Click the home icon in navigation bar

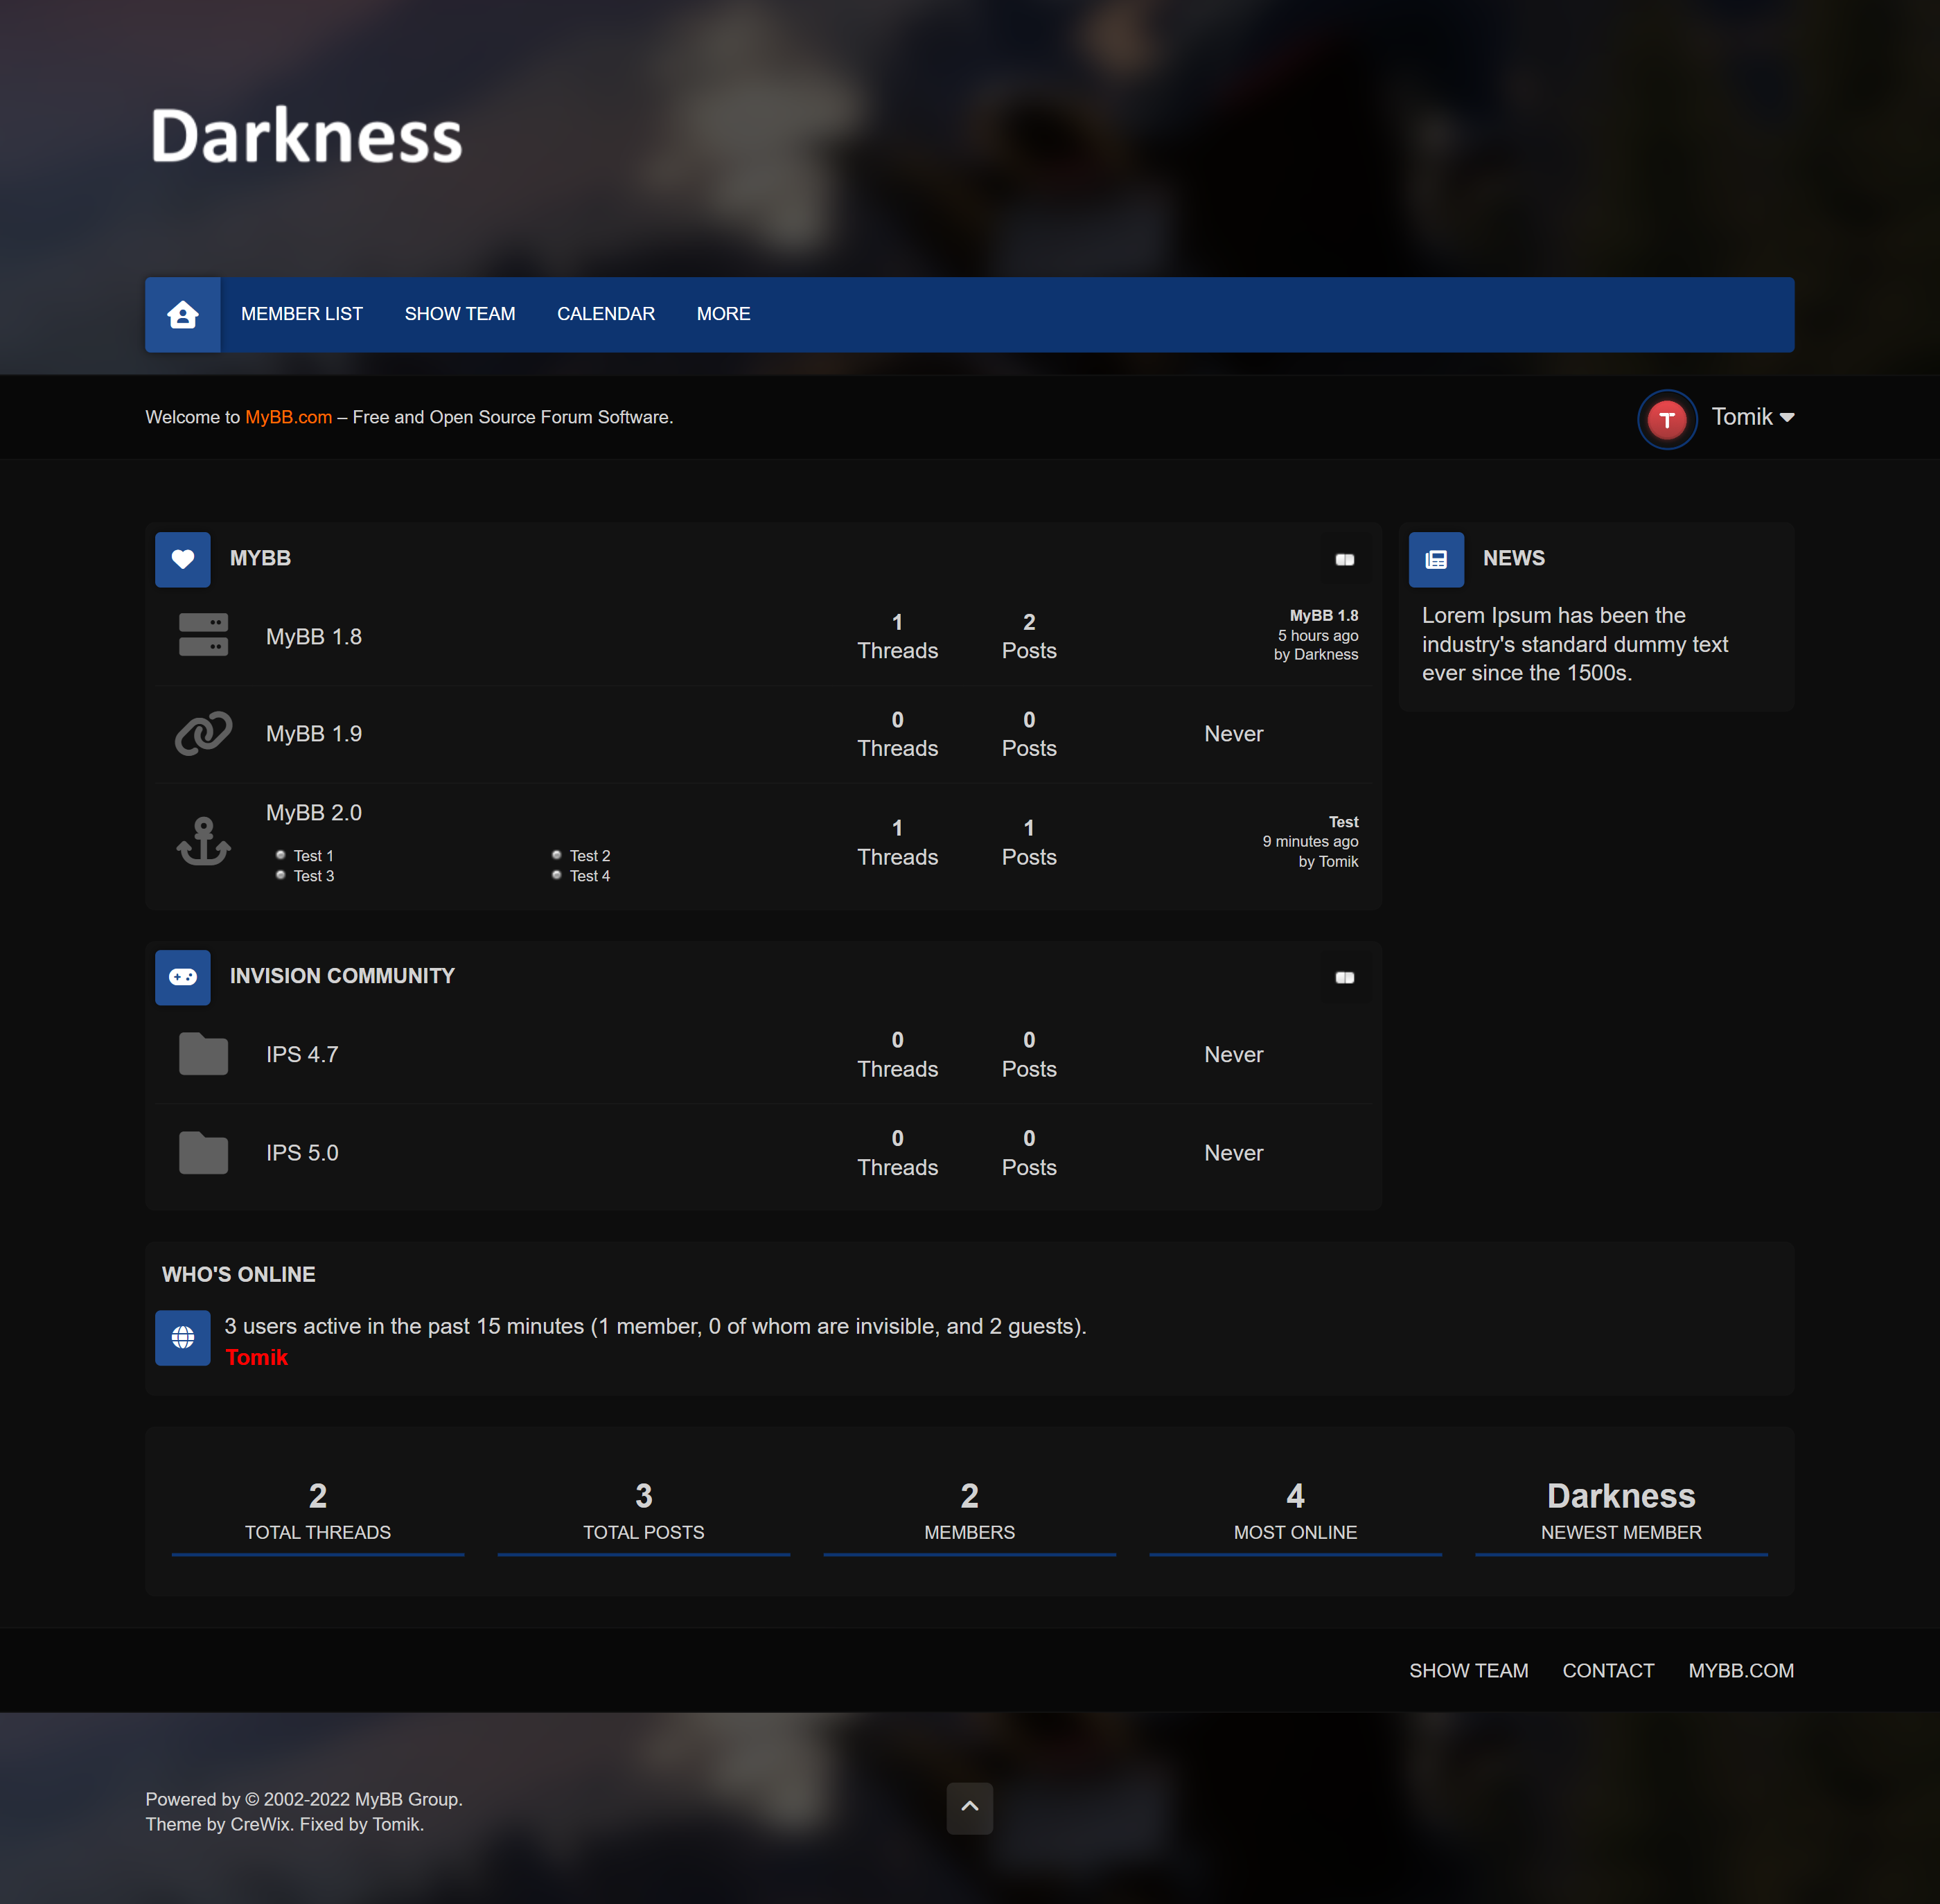pyautogui.click(x=182, y=315)
